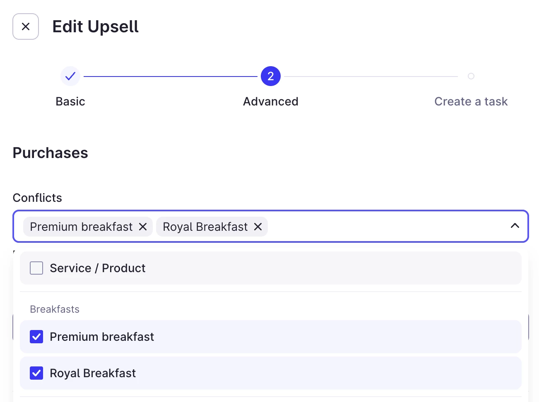The image size is (539, 402).
Task: Remove Royal Breakfast tag with its X
Action: 258,227
